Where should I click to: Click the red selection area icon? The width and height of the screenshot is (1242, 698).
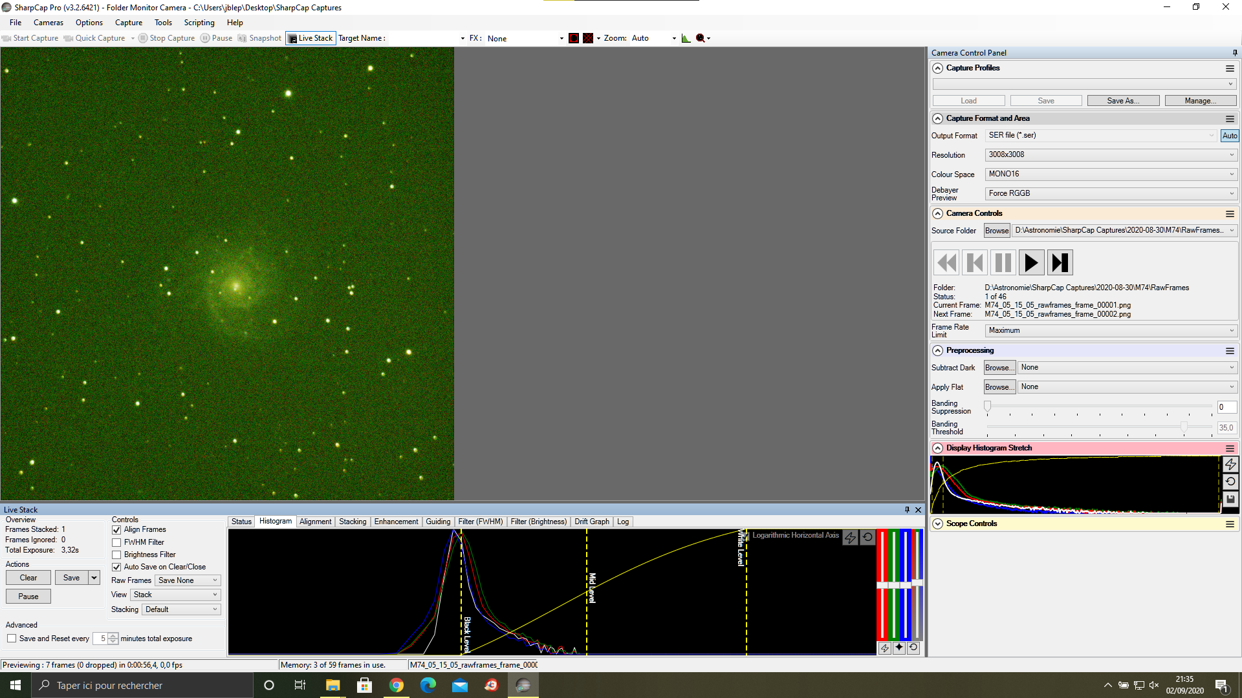tap(574, 38)
